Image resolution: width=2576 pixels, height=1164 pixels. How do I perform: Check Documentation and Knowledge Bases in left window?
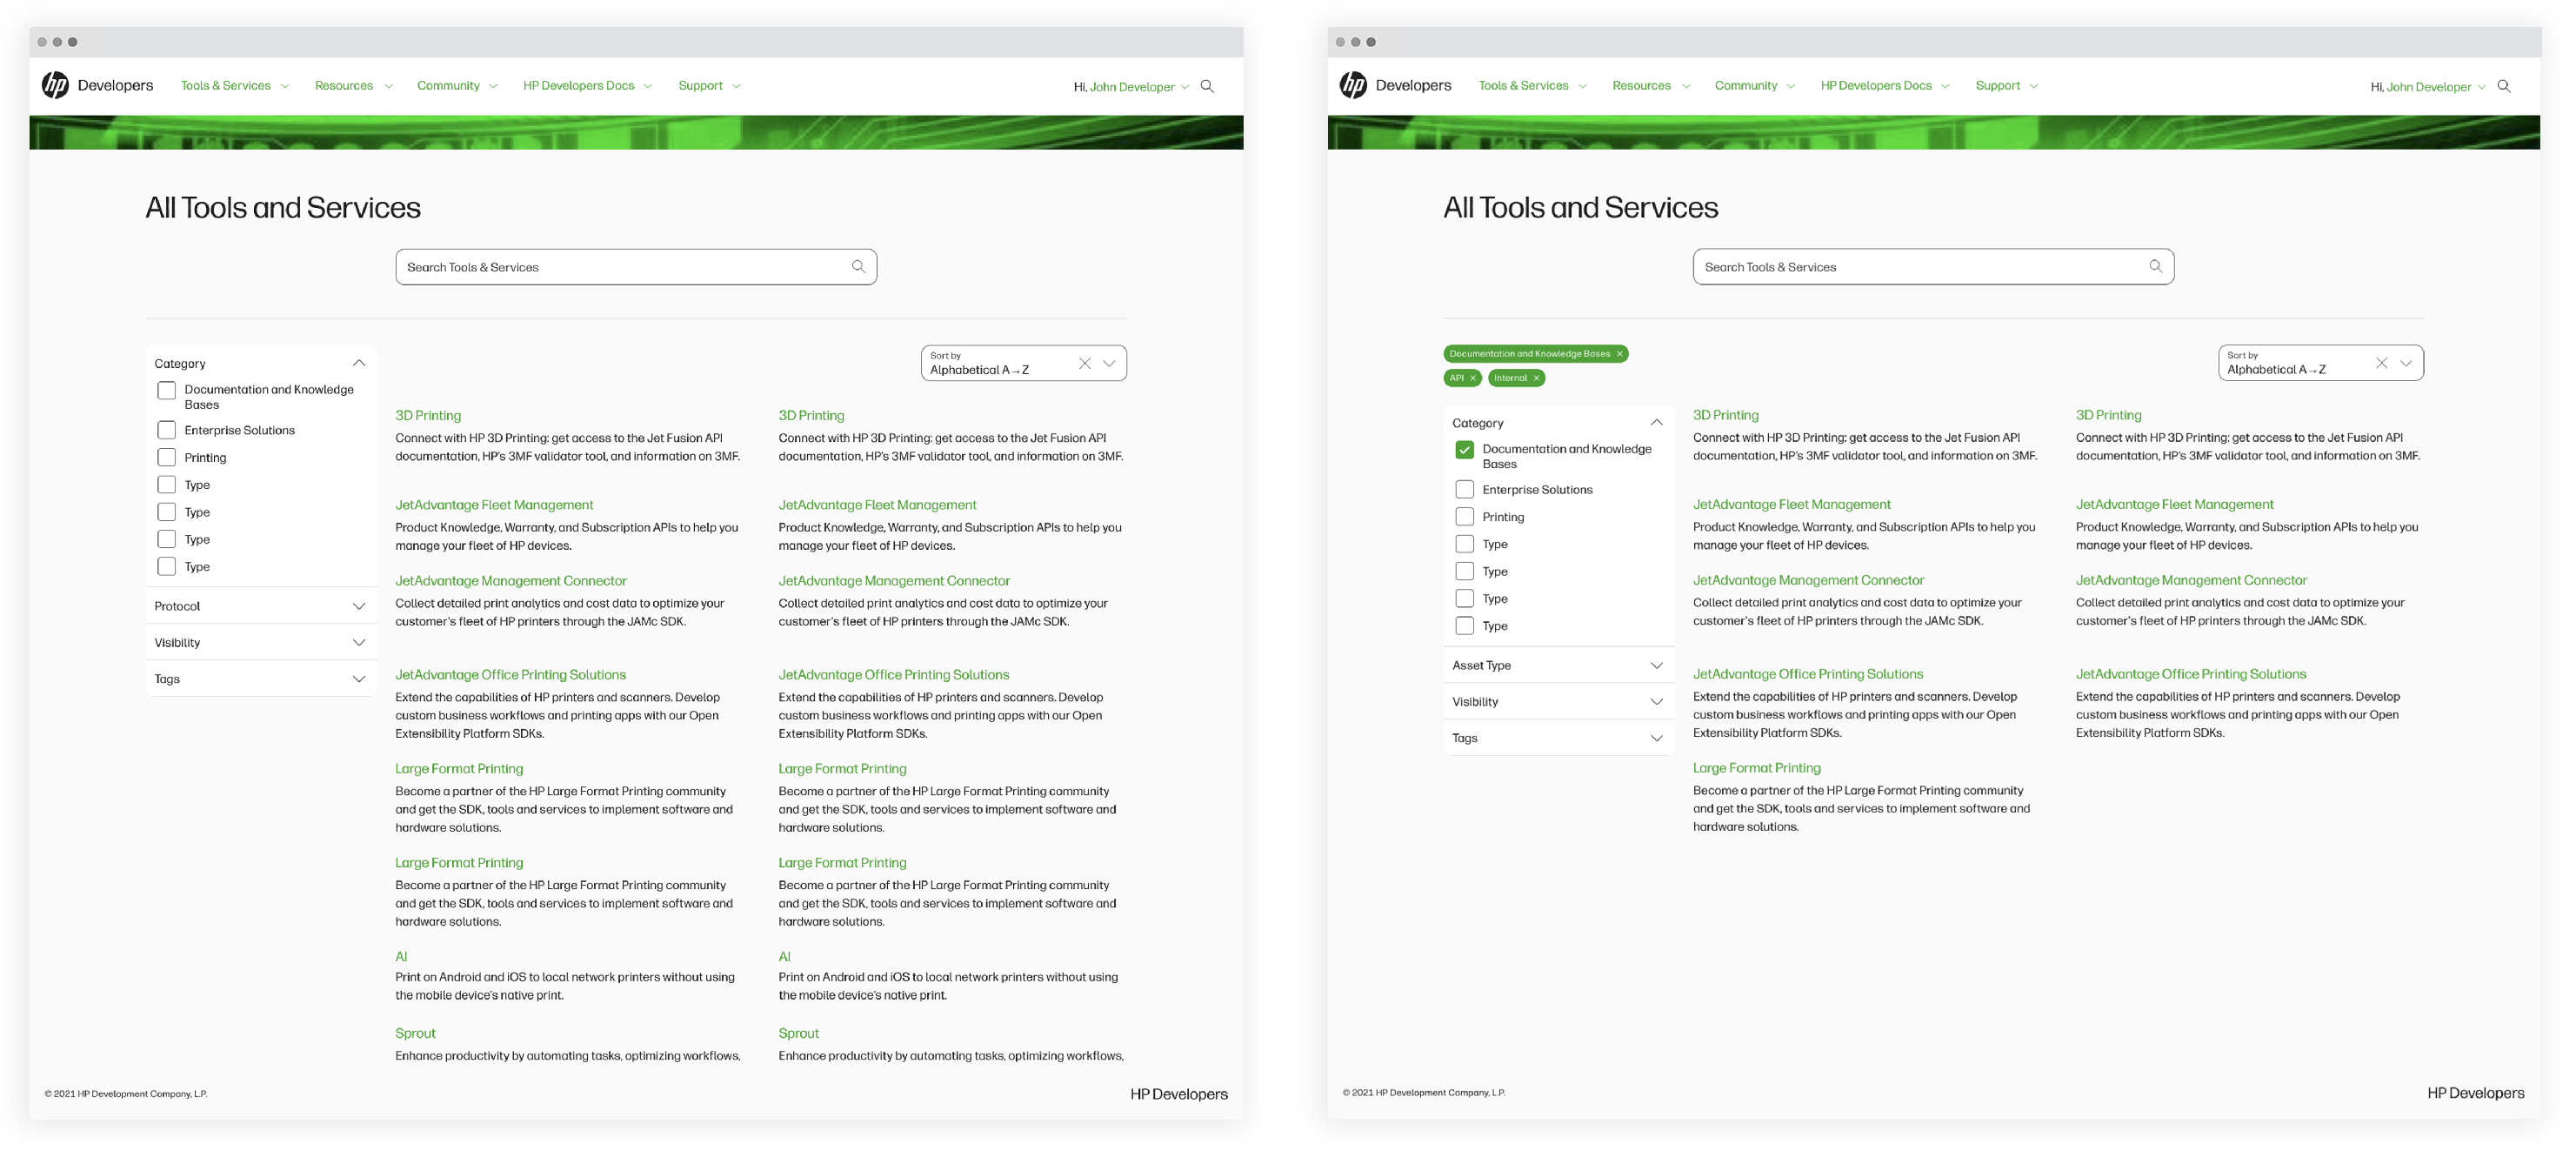point(167,391)
